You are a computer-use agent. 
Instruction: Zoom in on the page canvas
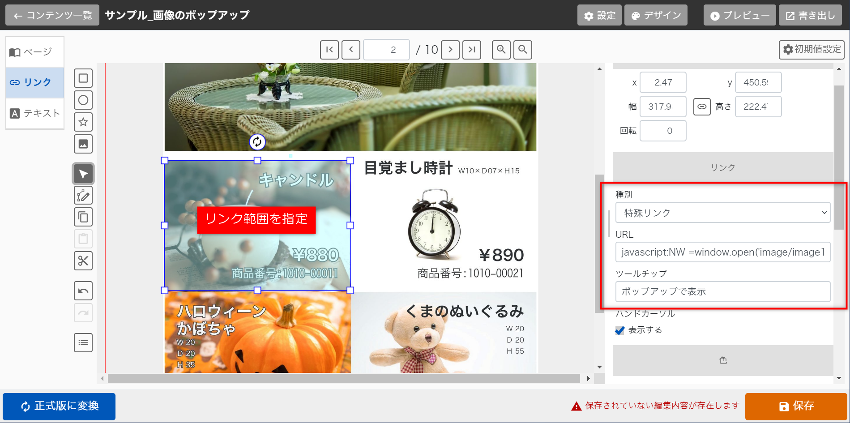coord(501,49)
